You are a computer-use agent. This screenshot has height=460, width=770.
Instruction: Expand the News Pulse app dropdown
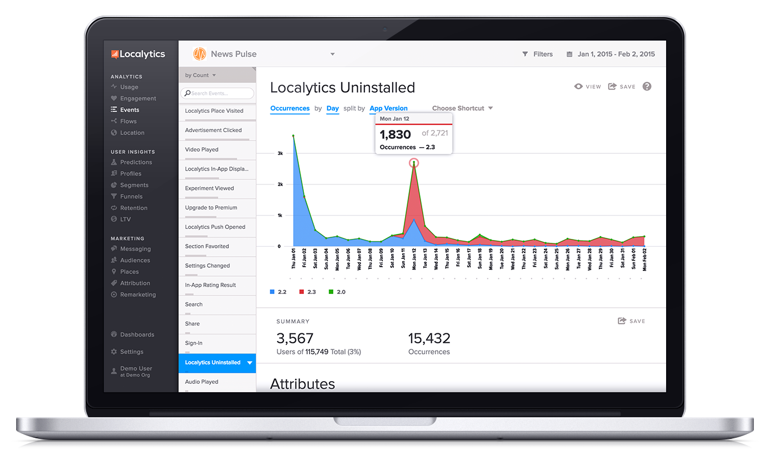(x=332, y=54)
